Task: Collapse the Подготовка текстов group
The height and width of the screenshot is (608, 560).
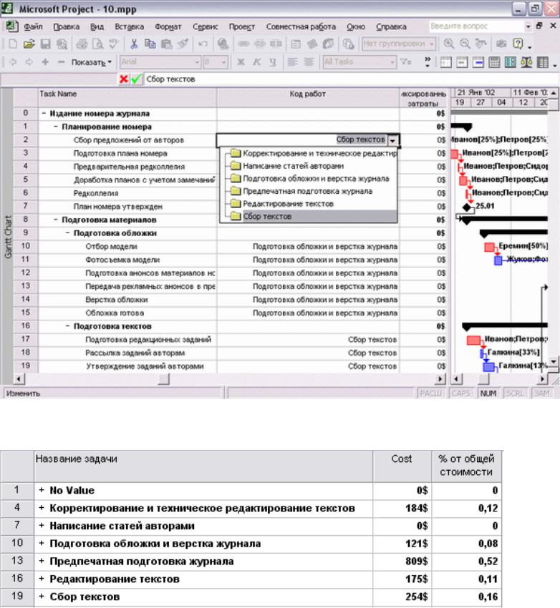Action: click(x=67, y=326)
